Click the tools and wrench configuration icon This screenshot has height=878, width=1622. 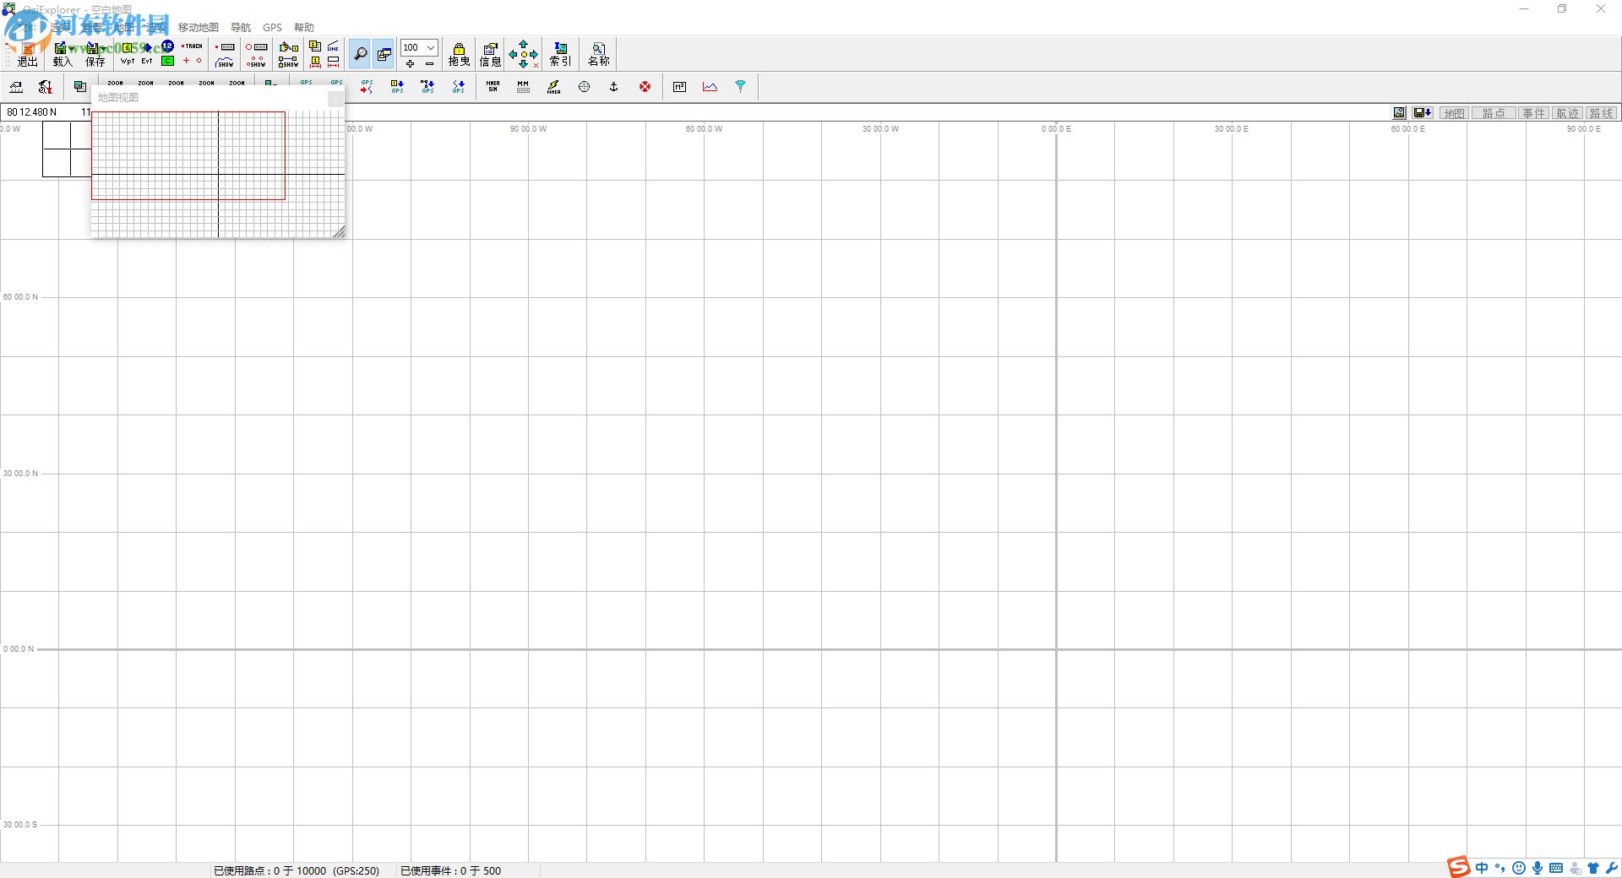tap(46, 86)
